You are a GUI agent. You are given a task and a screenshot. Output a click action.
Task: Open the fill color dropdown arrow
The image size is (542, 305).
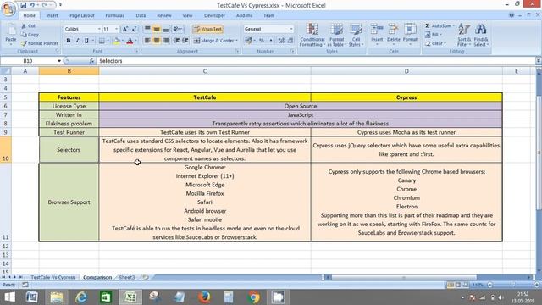[x=123, y=41]
